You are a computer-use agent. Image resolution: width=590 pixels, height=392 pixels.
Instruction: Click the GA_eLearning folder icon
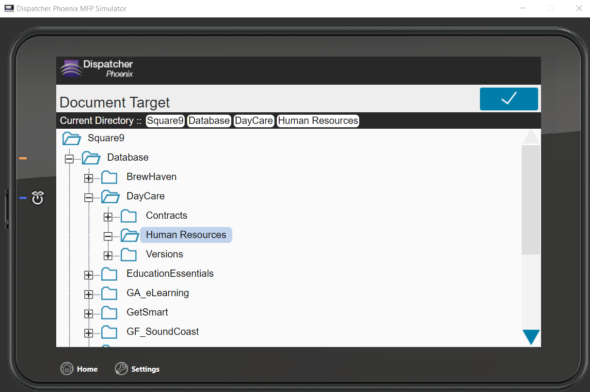[x=110, y=293]
